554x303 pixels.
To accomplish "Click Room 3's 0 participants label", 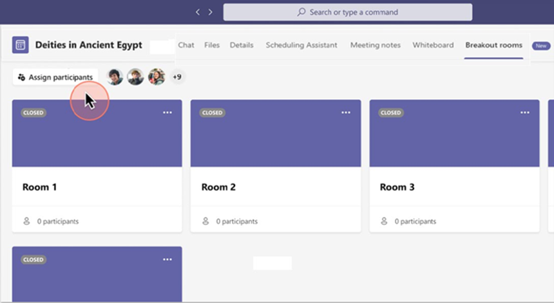I will pyautogui.click(x=415, y=221).
